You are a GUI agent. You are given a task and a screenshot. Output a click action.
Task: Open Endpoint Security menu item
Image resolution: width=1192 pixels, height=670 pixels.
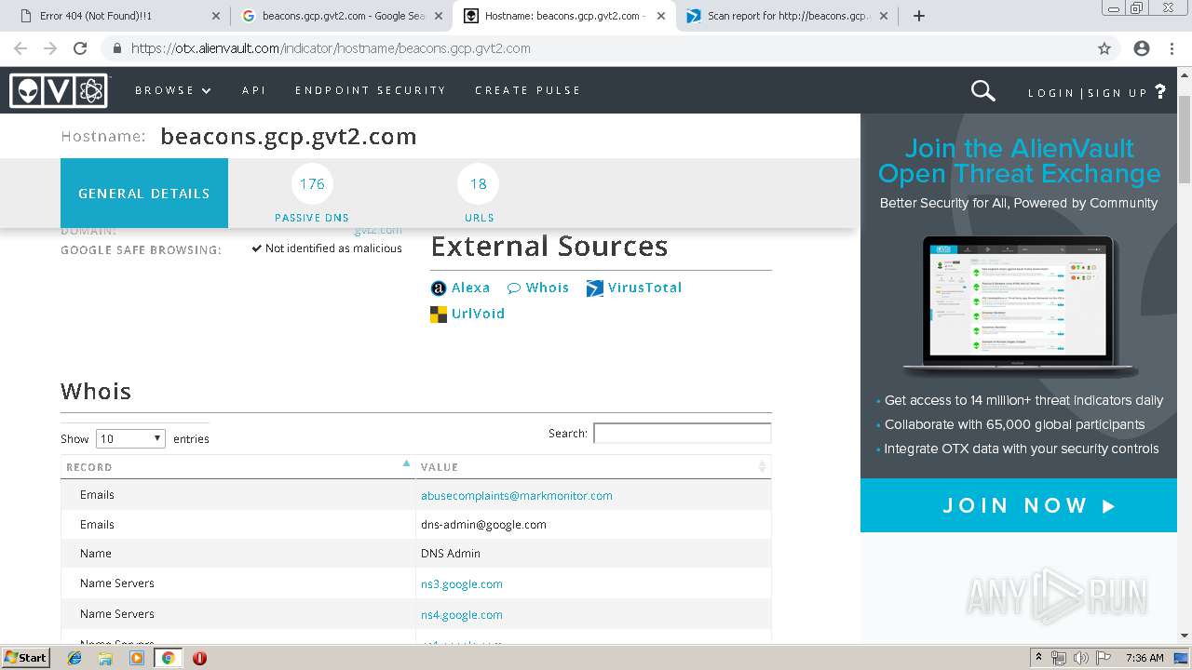coord(371,90)
